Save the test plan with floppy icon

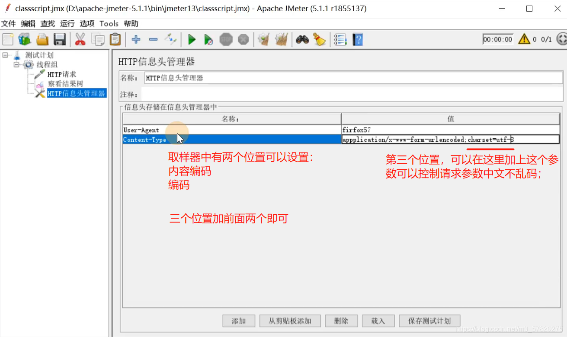point(60,39)
